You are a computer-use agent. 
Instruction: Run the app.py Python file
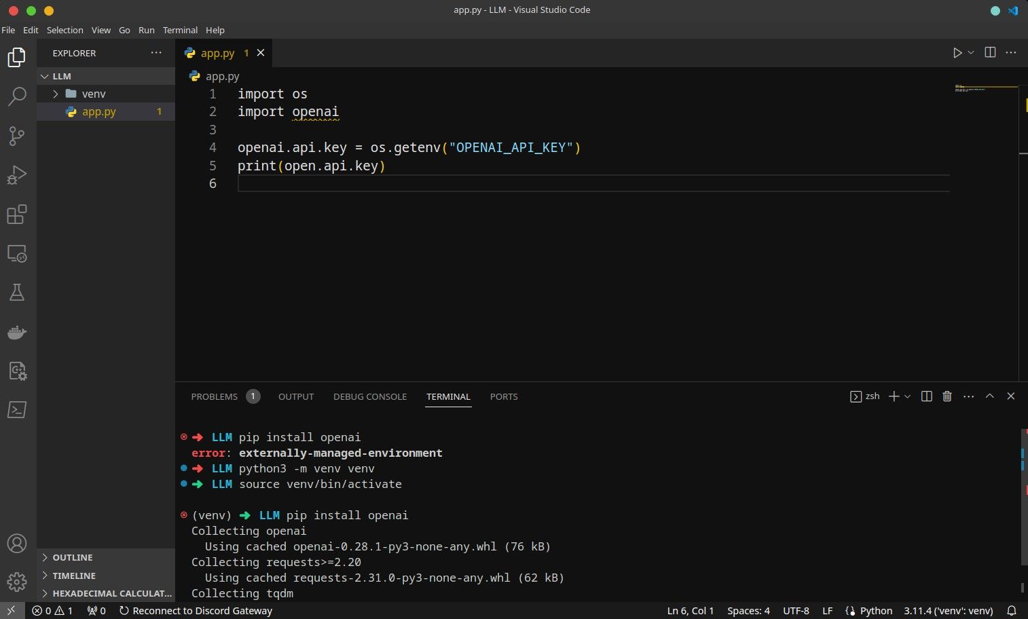957,52
